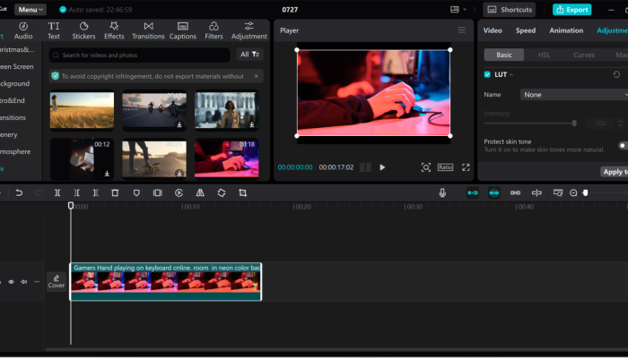Click the microphone record voiceover icon
628x358 pixels.
pyautogui.click(x=442, y=192)
